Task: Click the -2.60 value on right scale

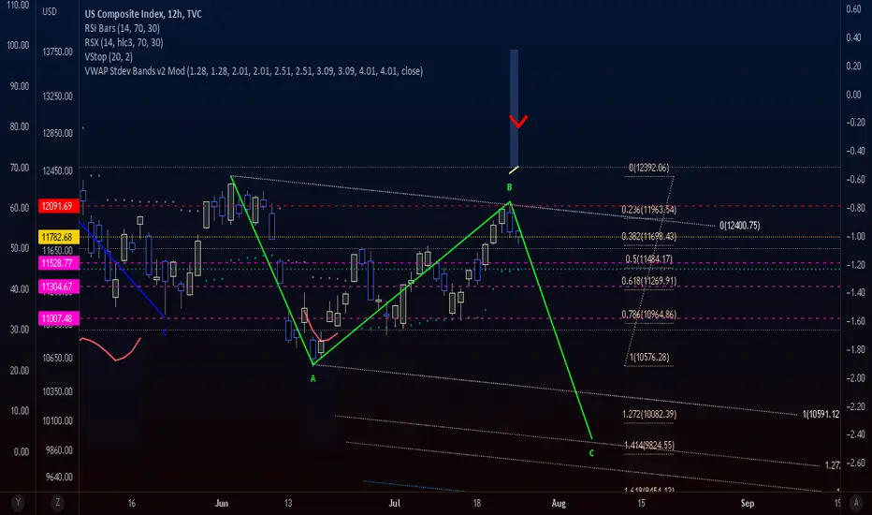Action: click(x=856, y=463)
